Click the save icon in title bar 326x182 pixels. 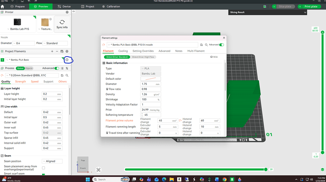(x=22, y=1)
